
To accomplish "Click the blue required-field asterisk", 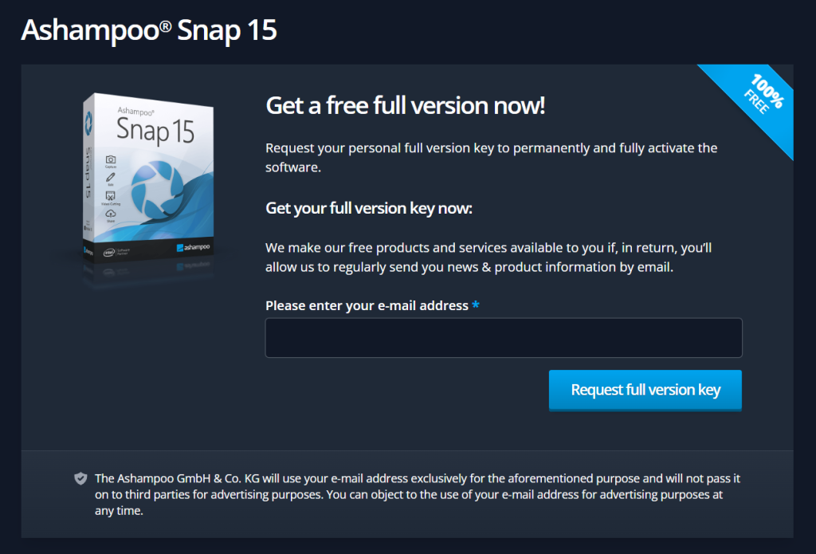I will tap(476, 305).
